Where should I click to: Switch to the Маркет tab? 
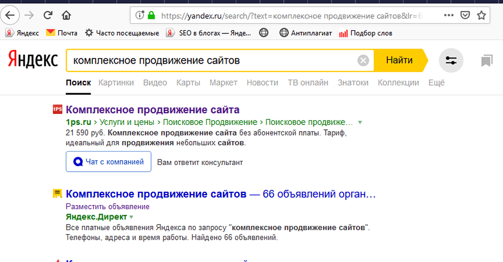click(x=223, y=83)
